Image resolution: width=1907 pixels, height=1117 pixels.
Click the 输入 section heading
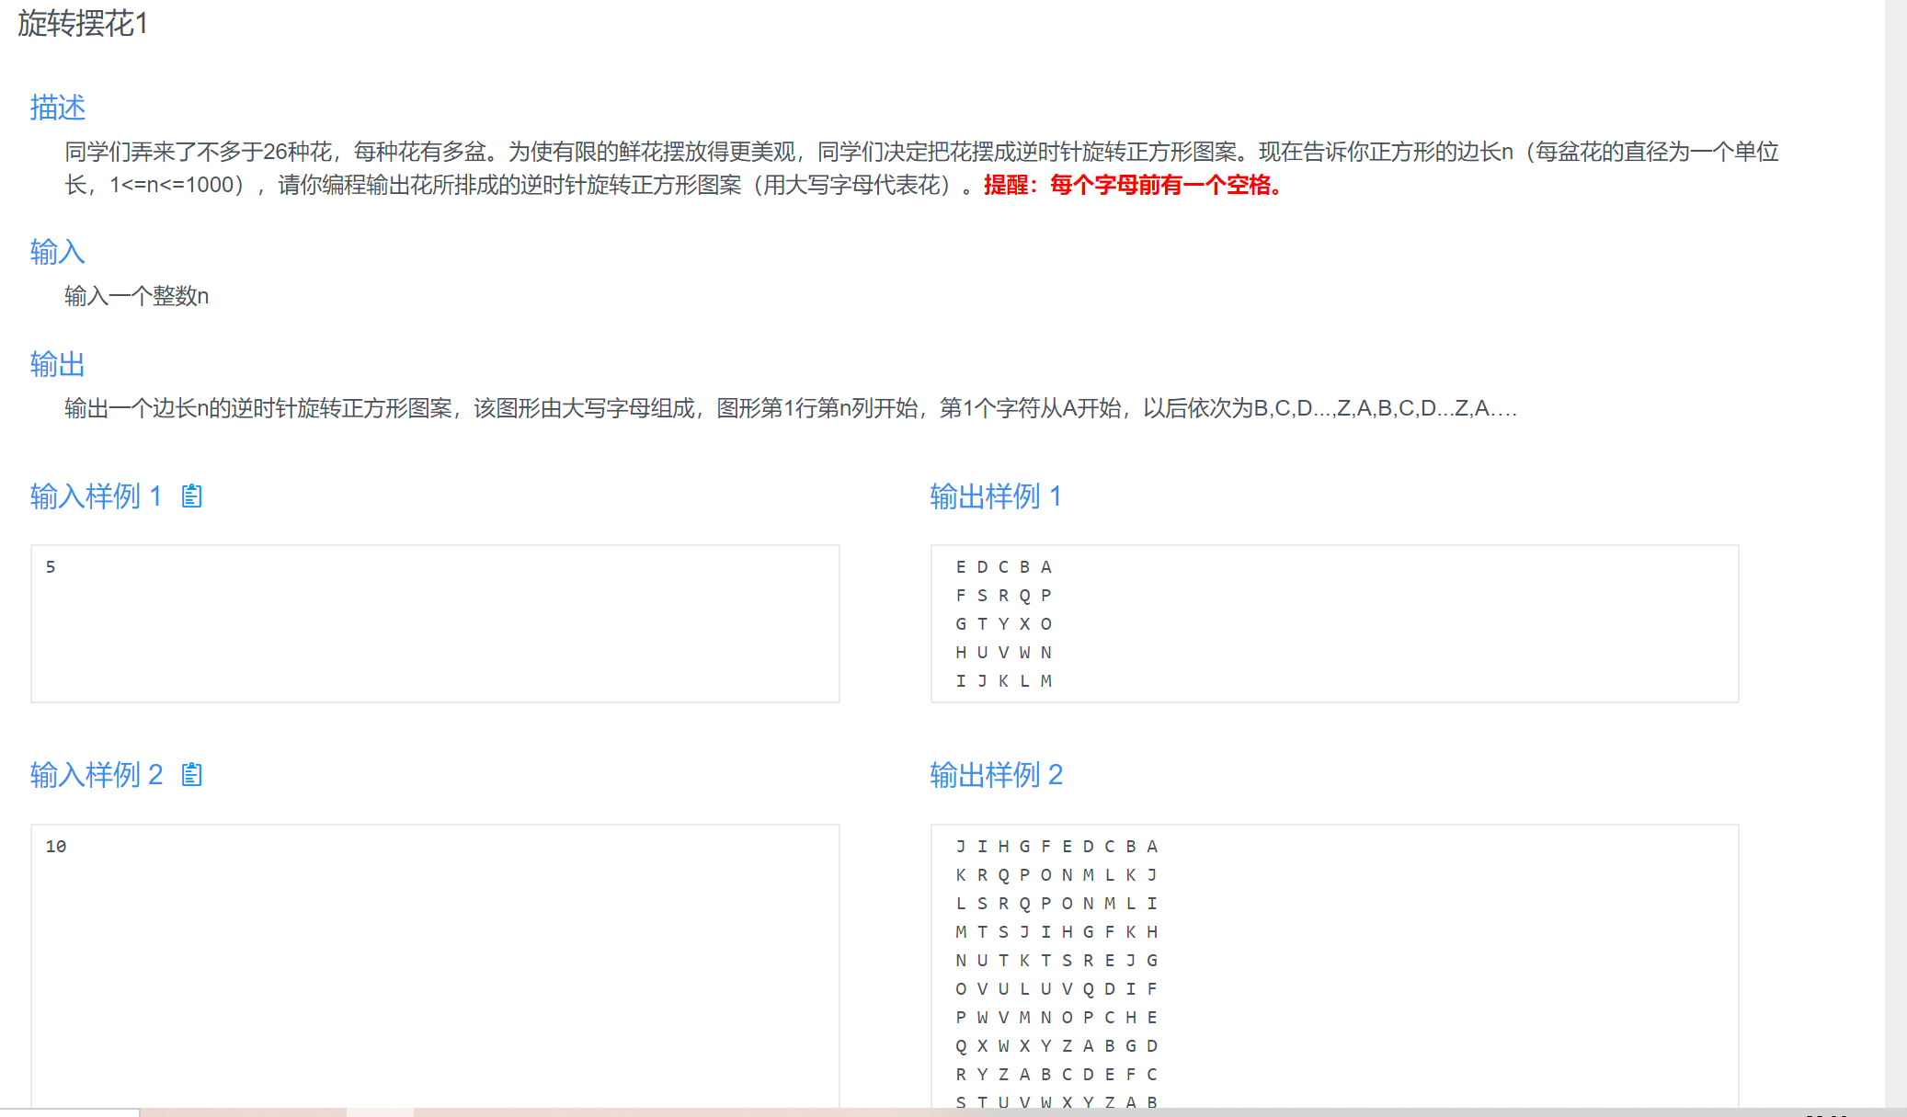click(57, 252)
